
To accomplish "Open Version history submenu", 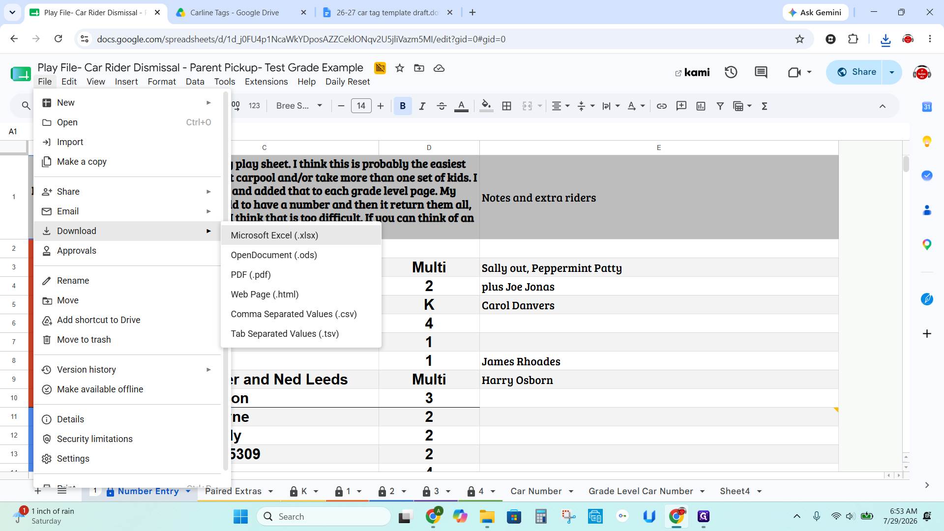I will pyautogui.click(x=128, y=369).
